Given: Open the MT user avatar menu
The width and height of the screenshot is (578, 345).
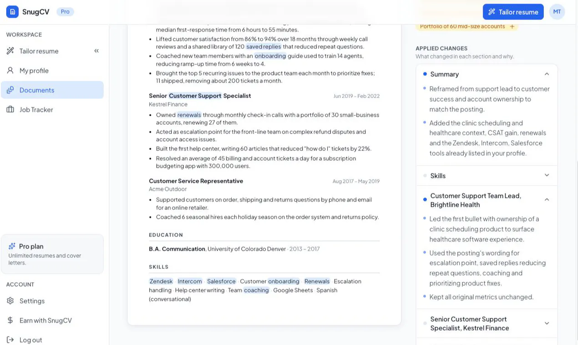Looking at the screenshot, I should pos(557,12).
